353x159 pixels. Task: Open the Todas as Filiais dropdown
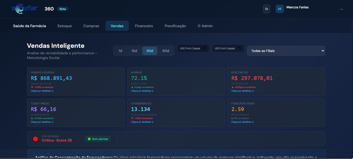tap(286, 51)
